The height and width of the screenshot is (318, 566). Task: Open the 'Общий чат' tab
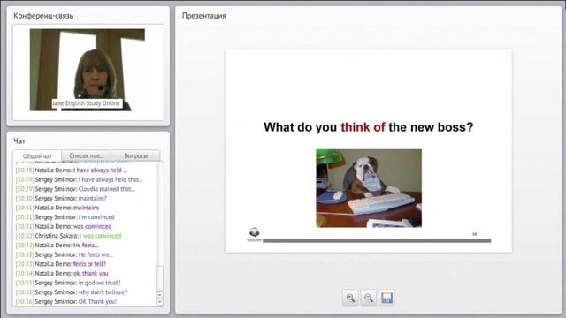pos(37,156)
